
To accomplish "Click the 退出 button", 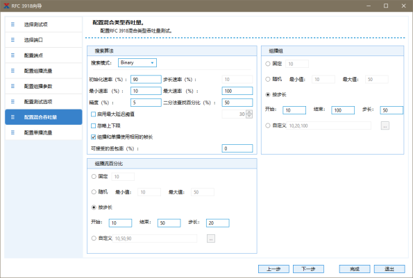I will pos(389,269).
